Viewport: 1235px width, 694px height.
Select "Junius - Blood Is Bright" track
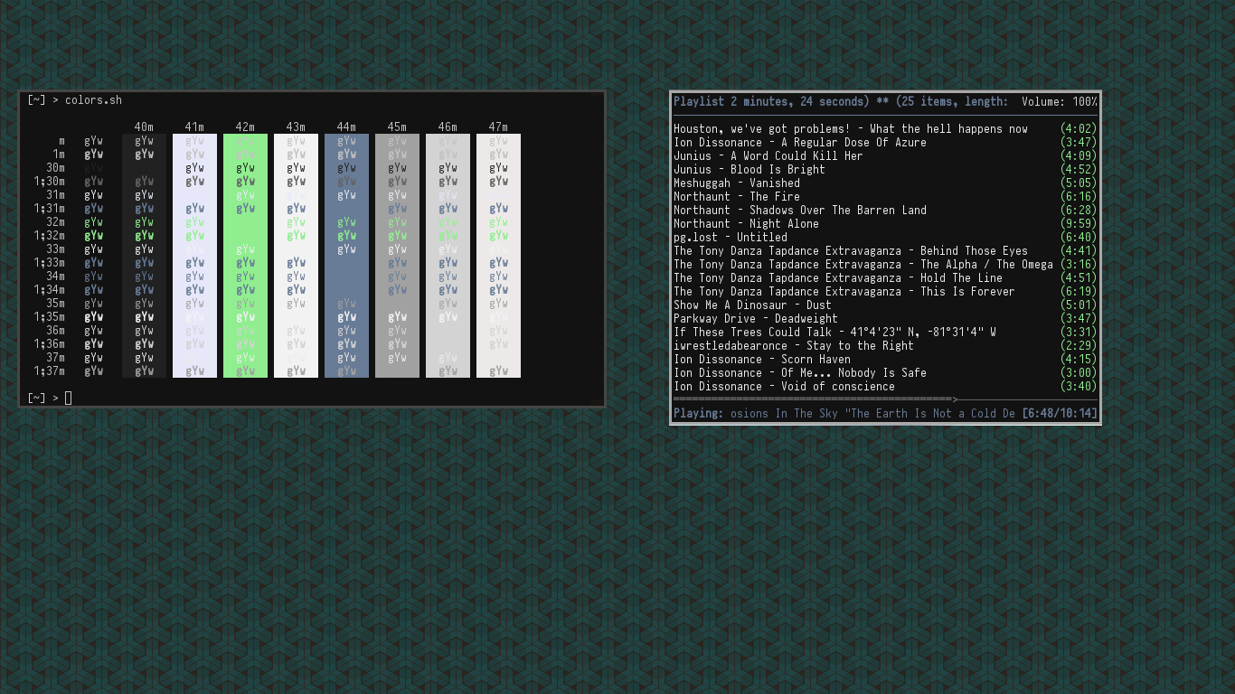point(885,170)
